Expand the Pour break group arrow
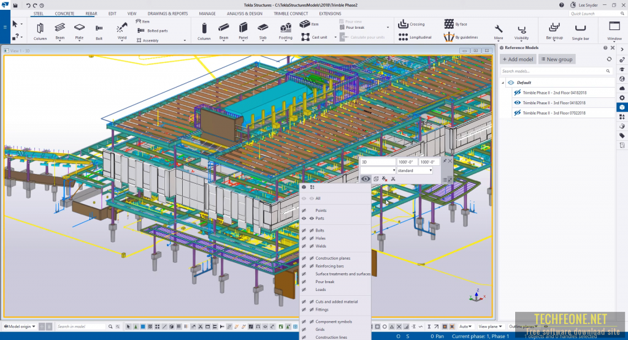Screen dimensions: 628x340 click(388, 28)
